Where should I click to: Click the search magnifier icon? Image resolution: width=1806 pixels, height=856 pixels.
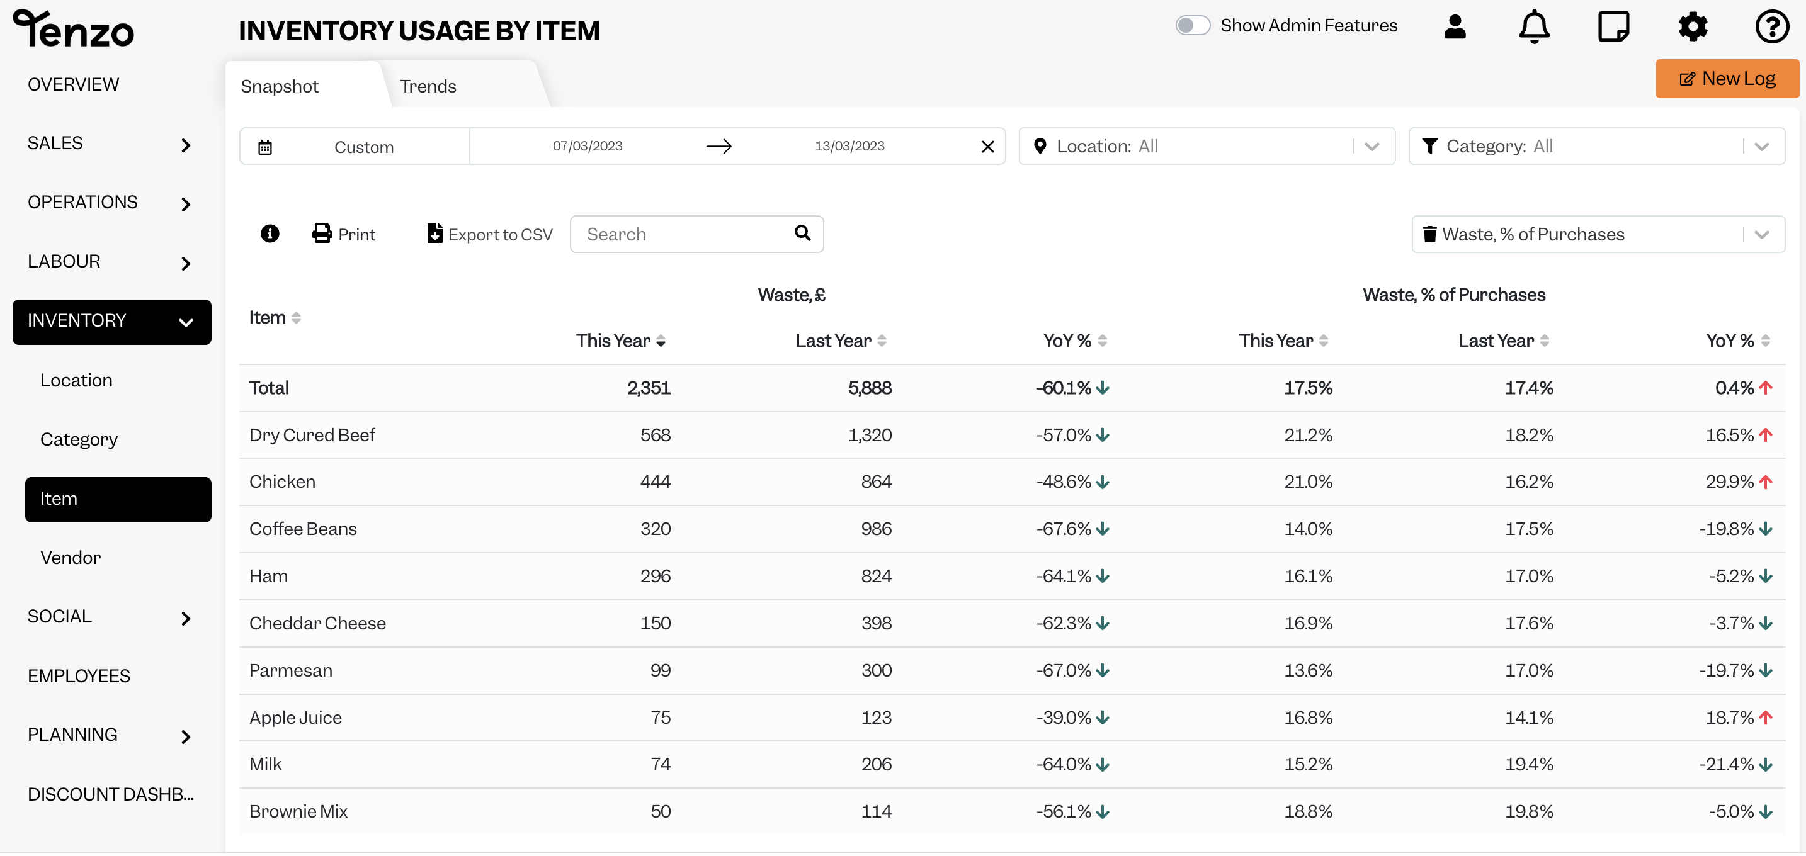[803, 234]
